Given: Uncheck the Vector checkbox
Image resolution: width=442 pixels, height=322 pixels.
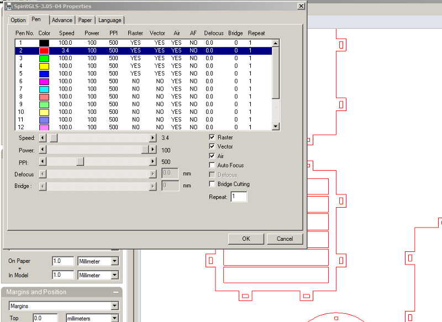Looking at the screenshot, I should point(212,146).
